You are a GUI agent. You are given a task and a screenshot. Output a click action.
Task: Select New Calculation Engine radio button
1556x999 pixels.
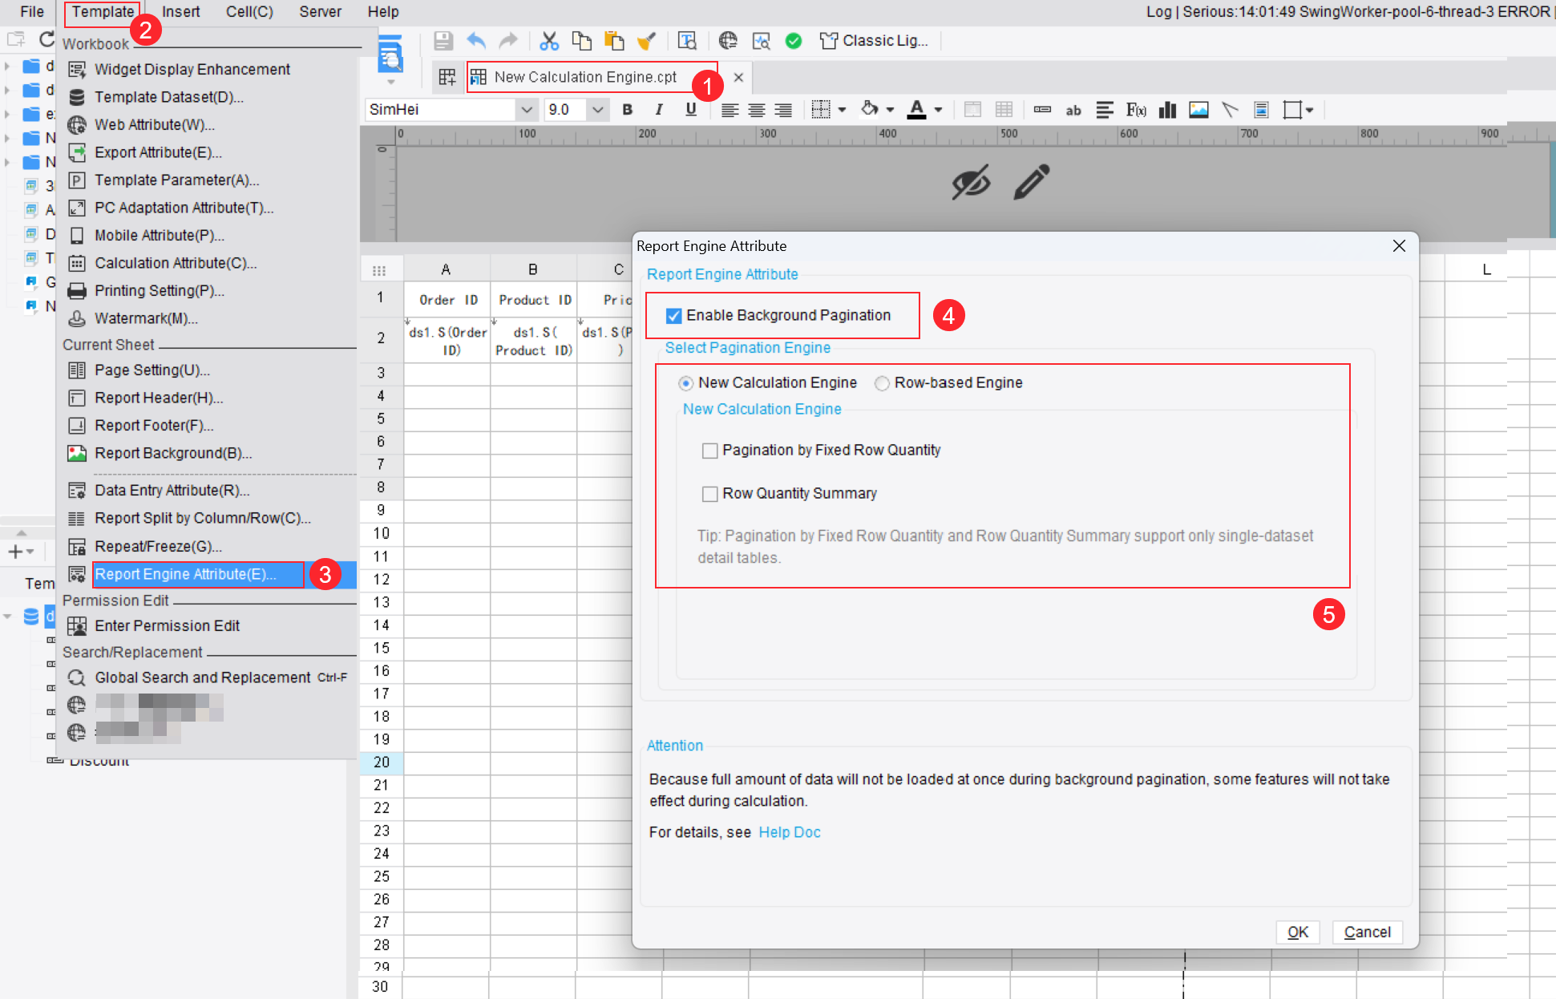click(x=685, y=383)
